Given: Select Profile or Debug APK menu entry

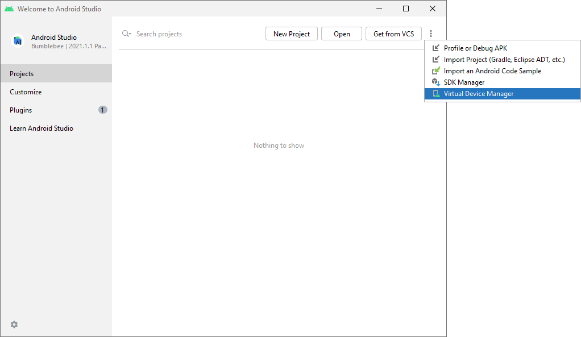Looking at the screenshot, I should click(x=502, y=48).
